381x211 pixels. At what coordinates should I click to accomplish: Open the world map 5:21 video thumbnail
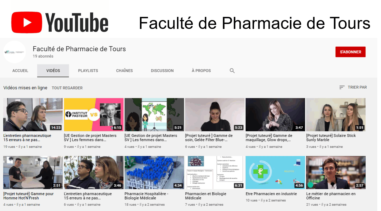pyautogui.click(x=154, y=115)
